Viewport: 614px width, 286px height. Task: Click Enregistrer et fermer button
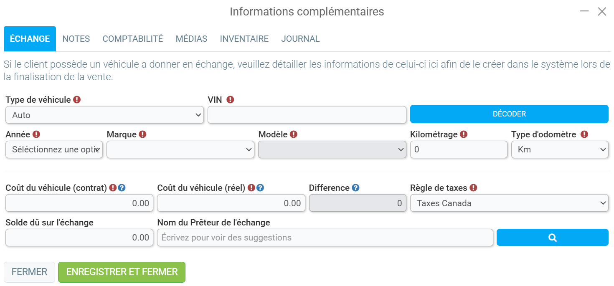[122, 272]
